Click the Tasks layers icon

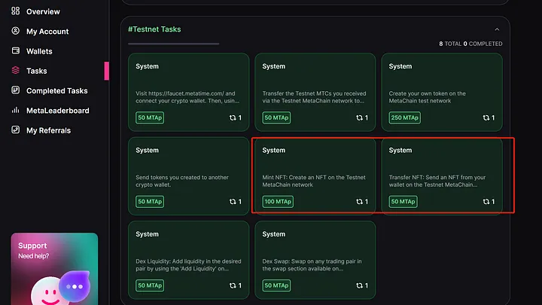16,71
